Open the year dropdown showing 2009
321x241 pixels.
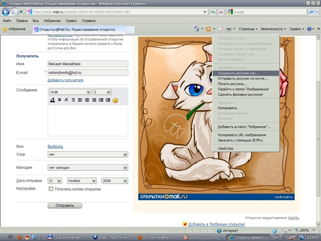[114, 181]
